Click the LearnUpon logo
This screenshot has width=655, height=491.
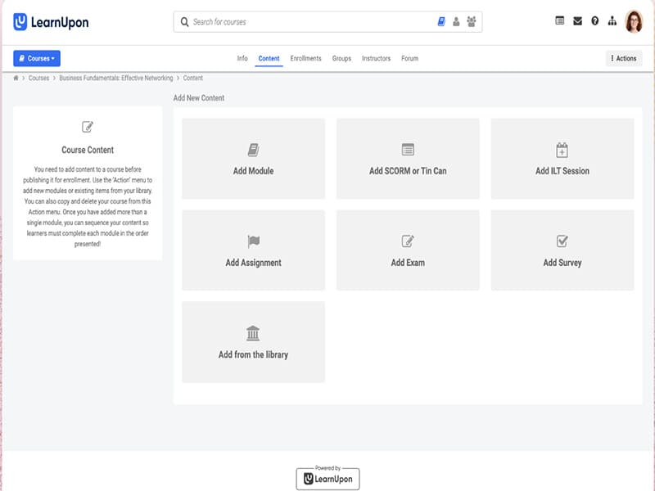click(x=52, y=21)
